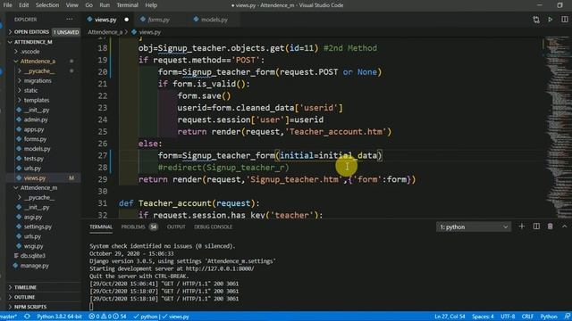Open forms.py in the explorer tree
572x321 pixels.
(35, 139)
